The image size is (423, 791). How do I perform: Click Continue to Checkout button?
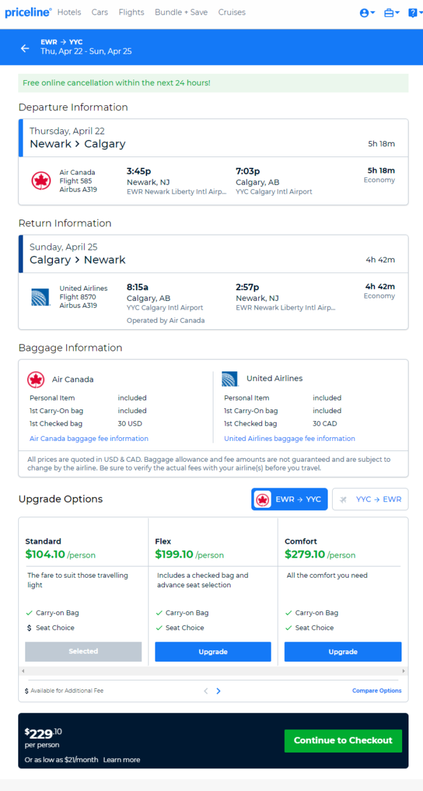343,741
